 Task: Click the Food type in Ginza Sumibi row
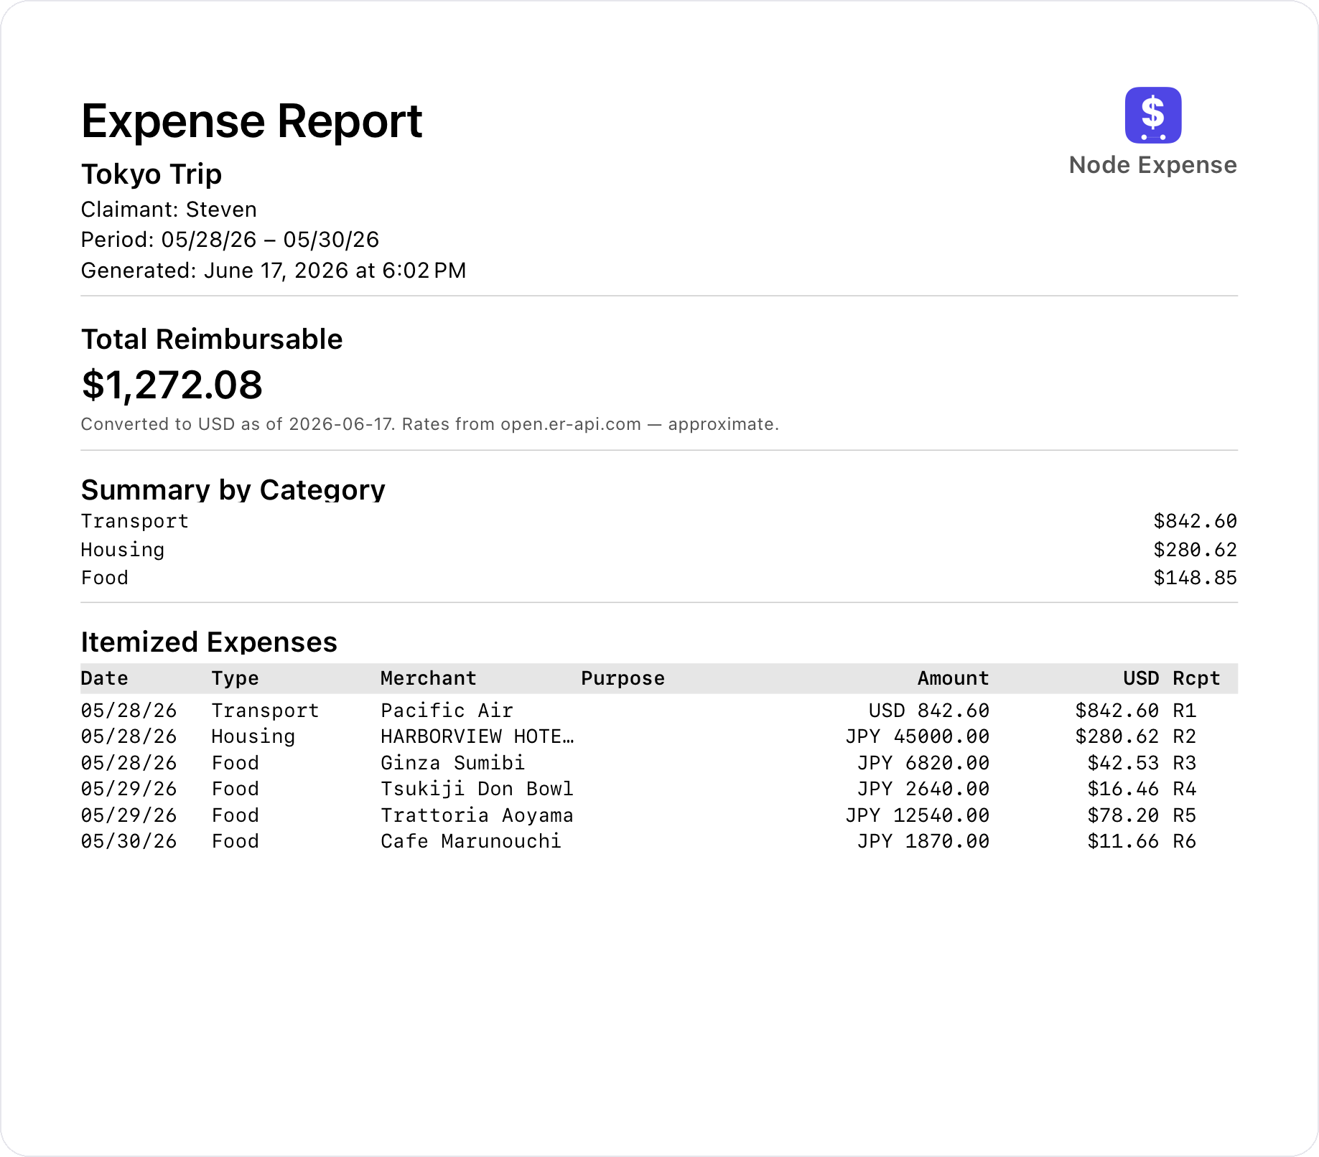coord(235,763)
